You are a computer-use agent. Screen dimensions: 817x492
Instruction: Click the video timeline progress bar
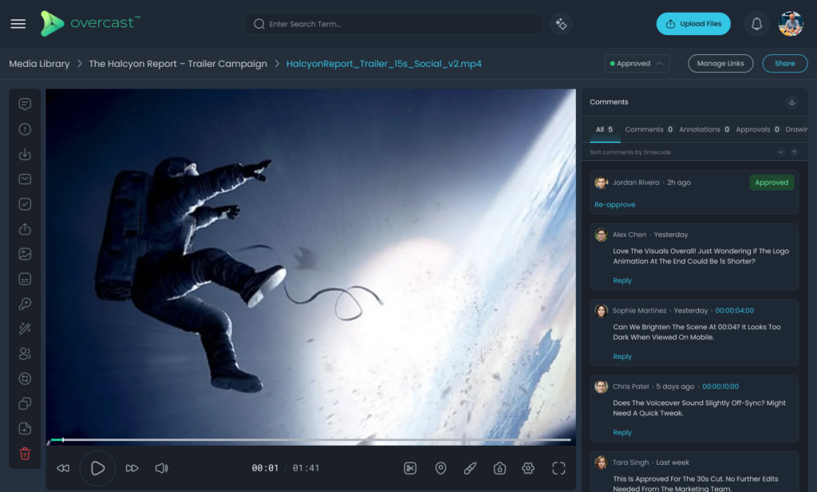tap(311, 439)
